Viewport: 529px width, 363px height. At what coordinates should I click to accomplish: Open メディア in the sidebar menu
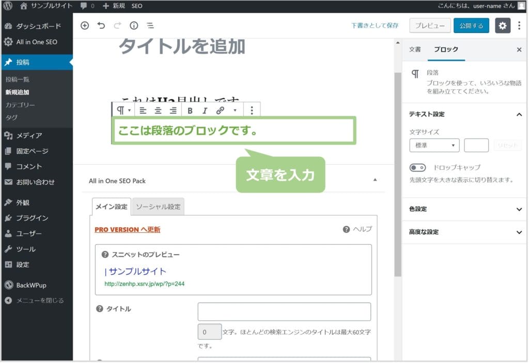[29, 135]
